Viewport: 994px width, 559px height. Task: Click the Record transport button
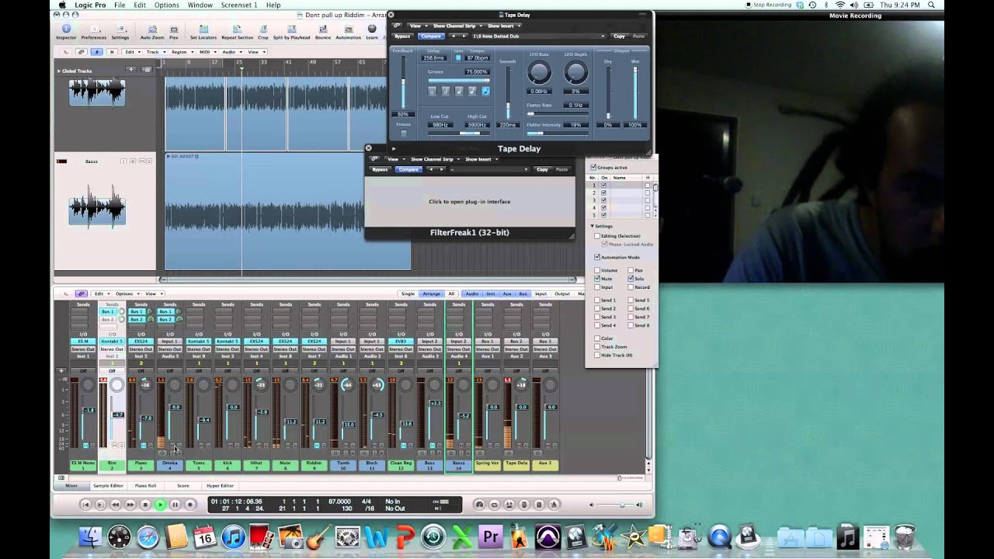tap(189, 505)
